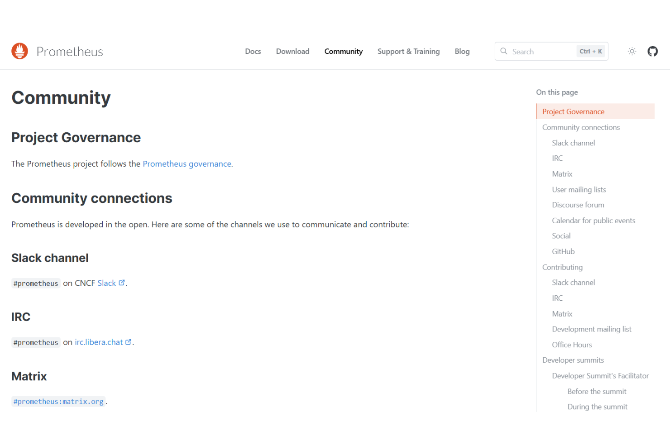
Task: Jump to Contributing section
Action: tap(563, 267)
